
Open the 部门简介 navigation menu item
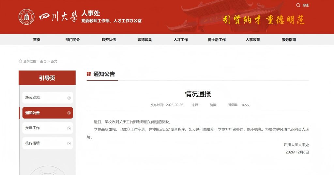[73, 40]
